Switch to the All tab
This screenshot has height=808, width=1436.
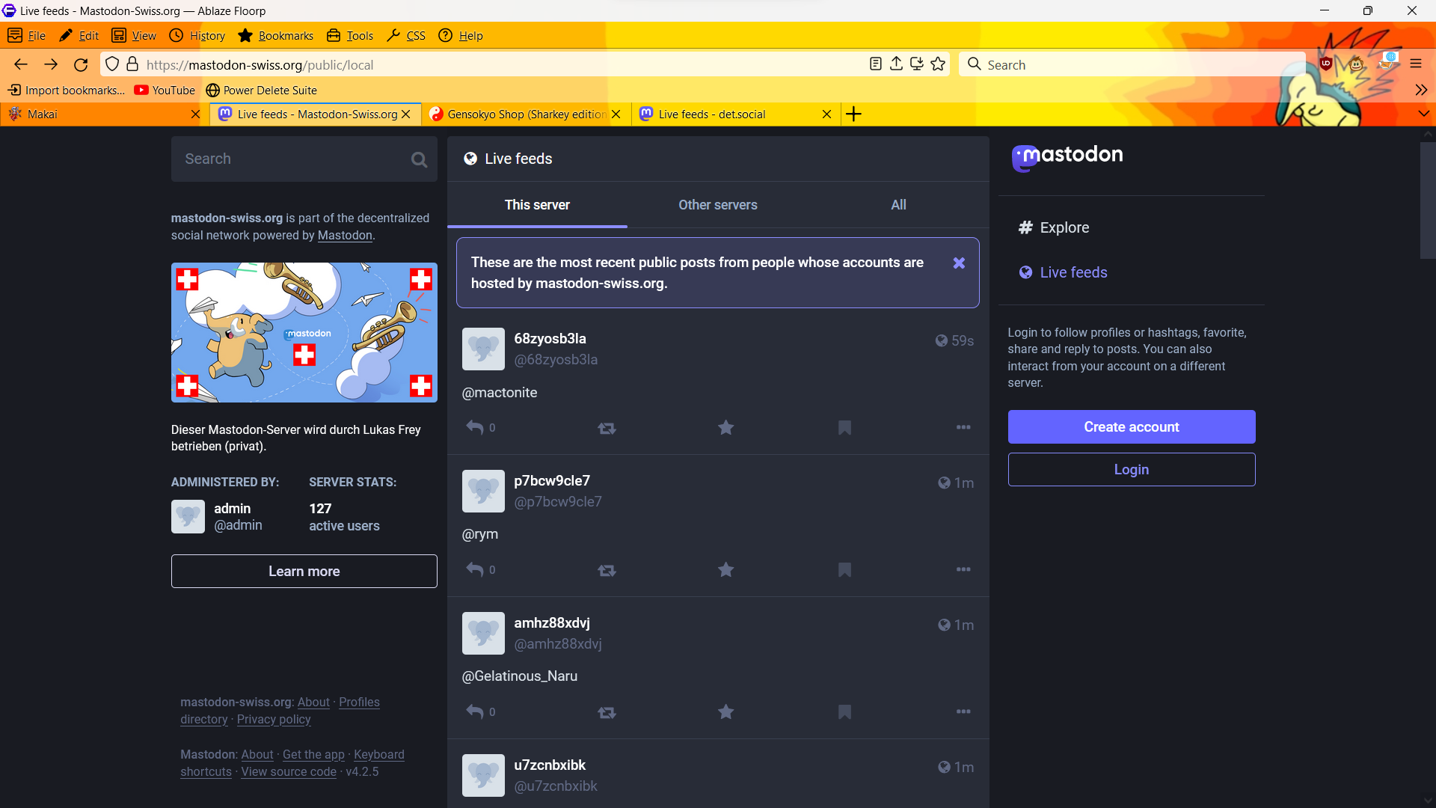[898, 205]
